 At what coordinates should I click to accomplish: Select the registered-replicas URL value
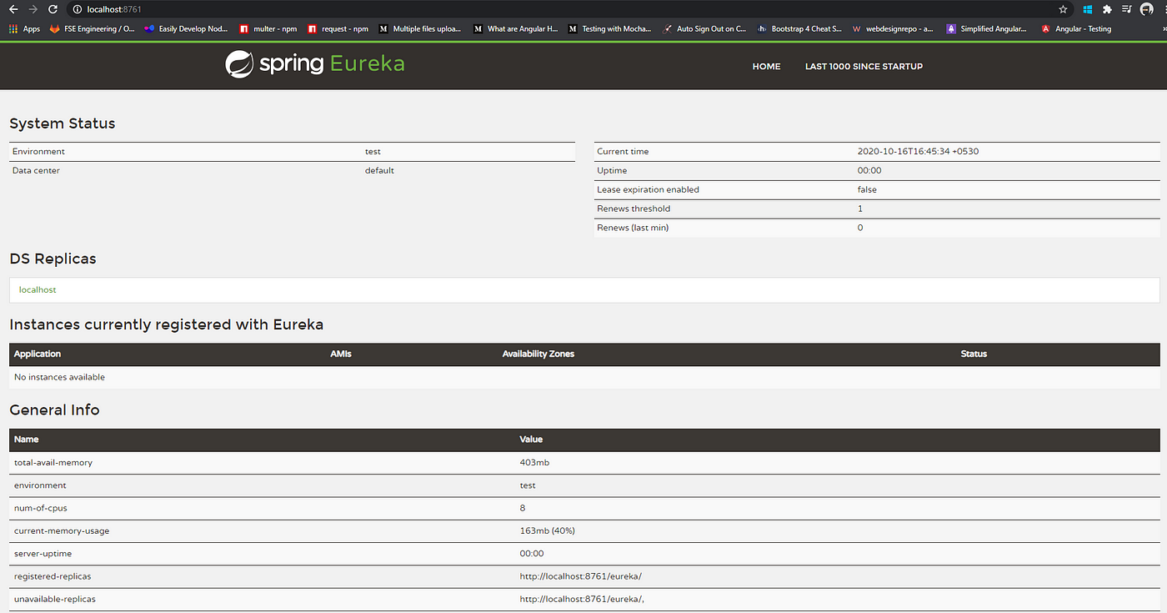click(581, 575)
